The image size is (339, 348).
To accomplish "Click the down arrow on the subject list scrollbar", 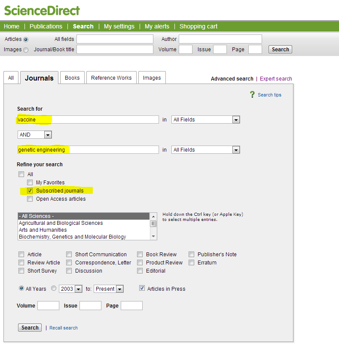I will (153, 236).
